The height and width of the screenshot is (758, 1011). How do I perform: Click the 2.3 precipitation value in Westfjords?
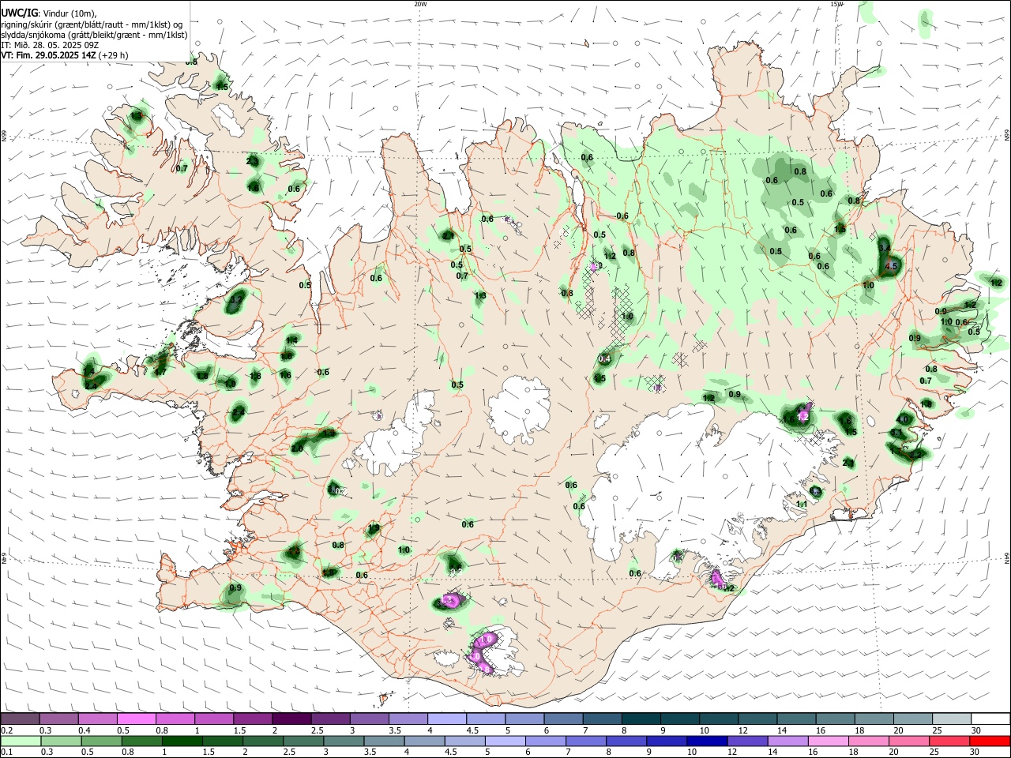point(253,161)
